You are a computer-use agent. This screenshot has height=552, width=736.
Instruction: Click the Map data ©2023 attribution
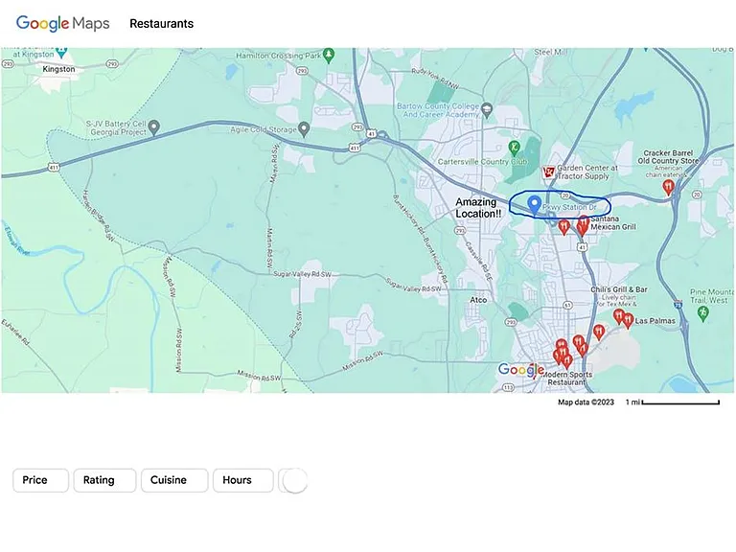[x=586, y=402]
